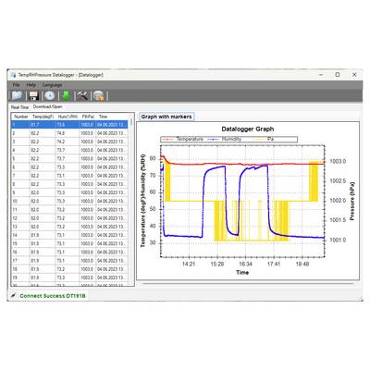
Task: Click the open folder toolbar icon
Action: coord(17,95)
